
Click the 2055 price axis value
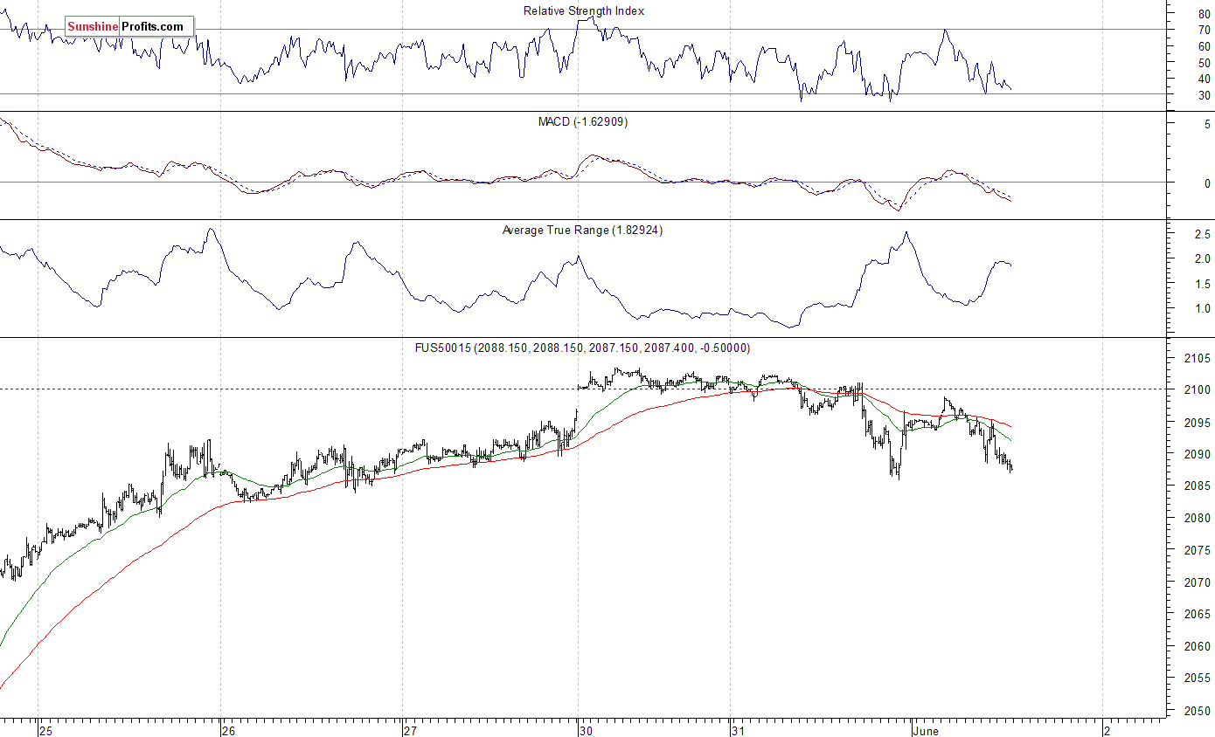pos(1199,678)
